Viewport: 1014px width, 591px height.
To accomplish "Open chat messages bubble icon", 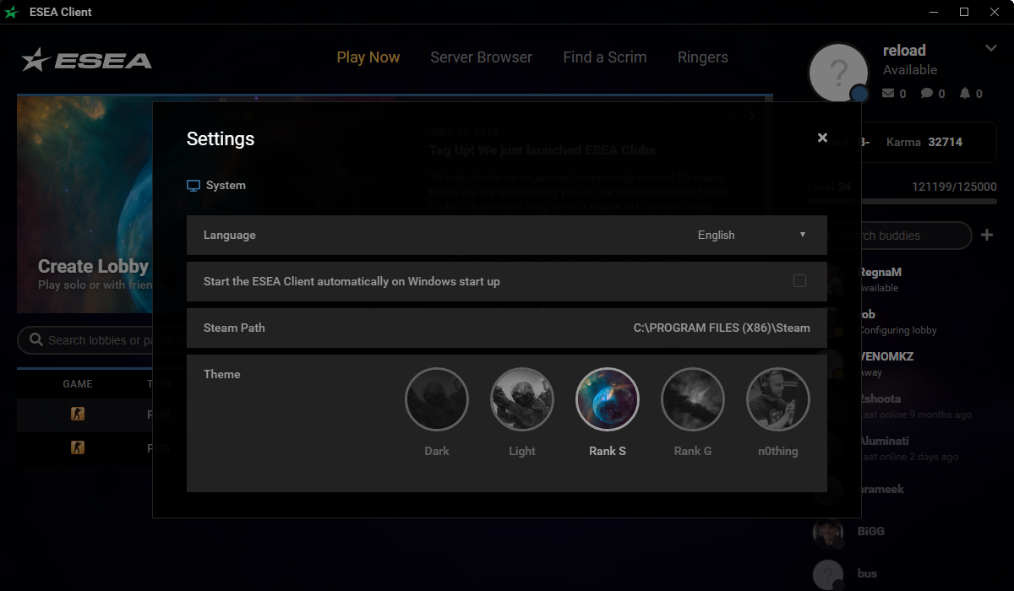I will 927,94.
